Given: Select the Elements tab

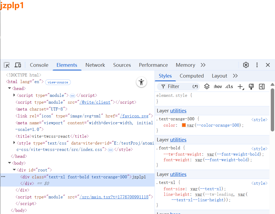Looking at the screenshot, I should pyautogui.click(x=67, y=65).
